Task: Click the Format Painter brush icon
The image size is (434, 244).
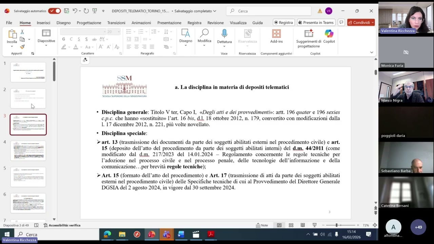Action: click(x=22, y=47)
